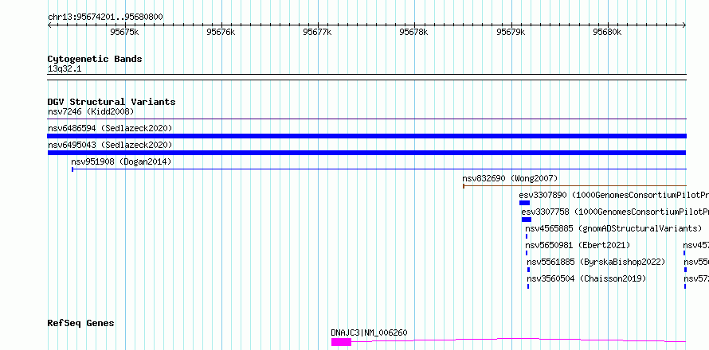Screen dimensions: 709x350
Task: Click the 95677k ruler tick label
Action: [317, 32]
